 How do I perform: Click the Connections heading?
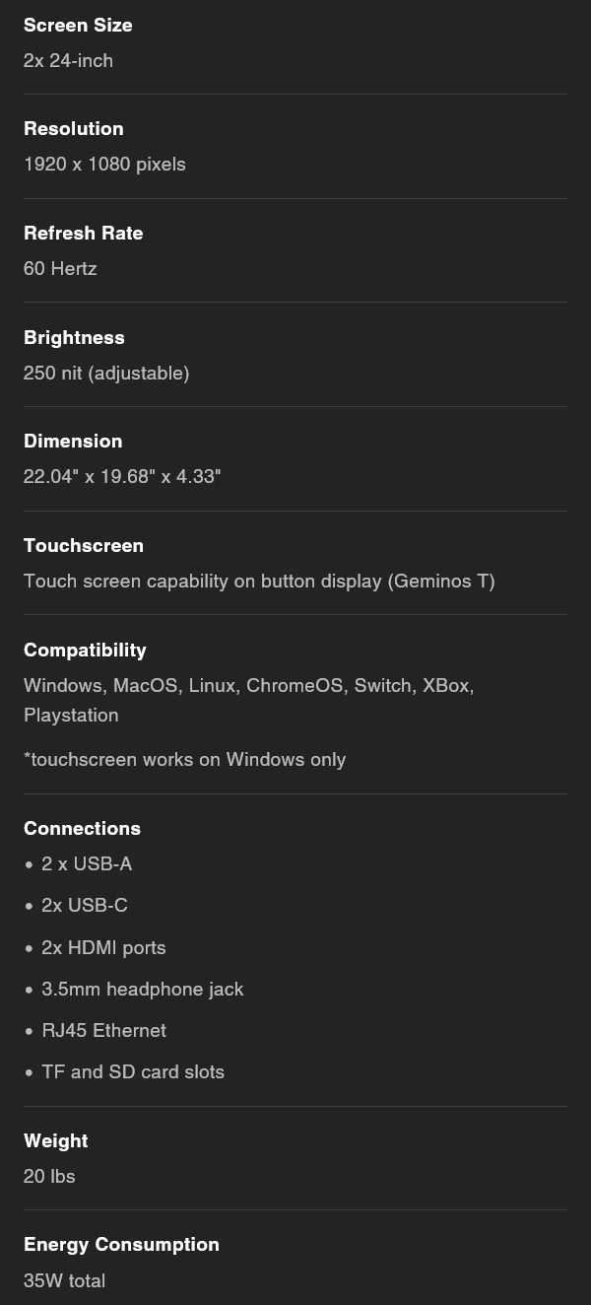pos(82,829)
